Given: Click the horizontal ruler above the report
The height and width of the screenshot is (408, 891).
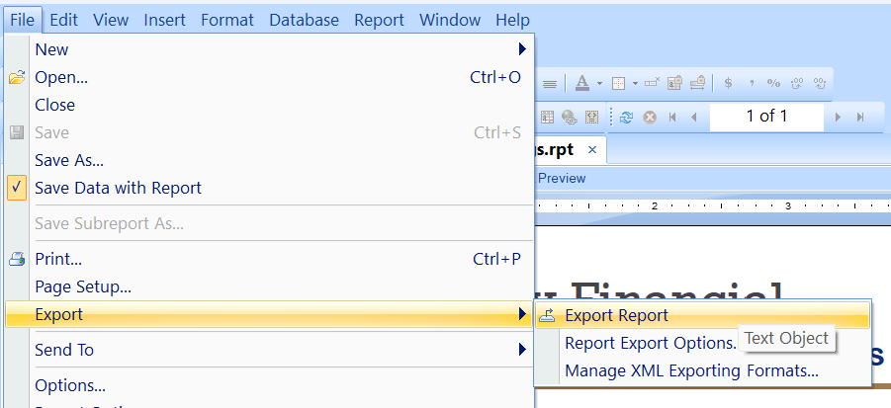Looking at the screenshot, I should point(713,206).
